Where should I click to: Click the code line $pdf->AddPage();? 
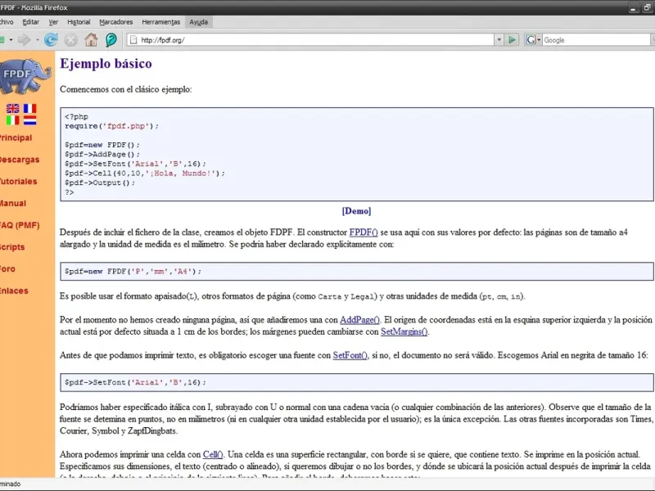click(x=102, y=155)
